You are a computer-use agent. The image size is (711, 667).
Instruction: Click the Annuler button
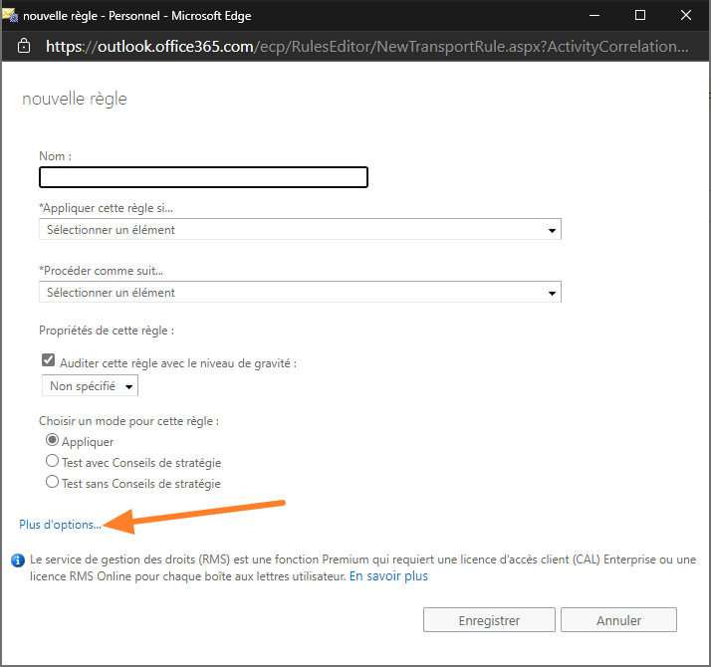pos(618,620)
